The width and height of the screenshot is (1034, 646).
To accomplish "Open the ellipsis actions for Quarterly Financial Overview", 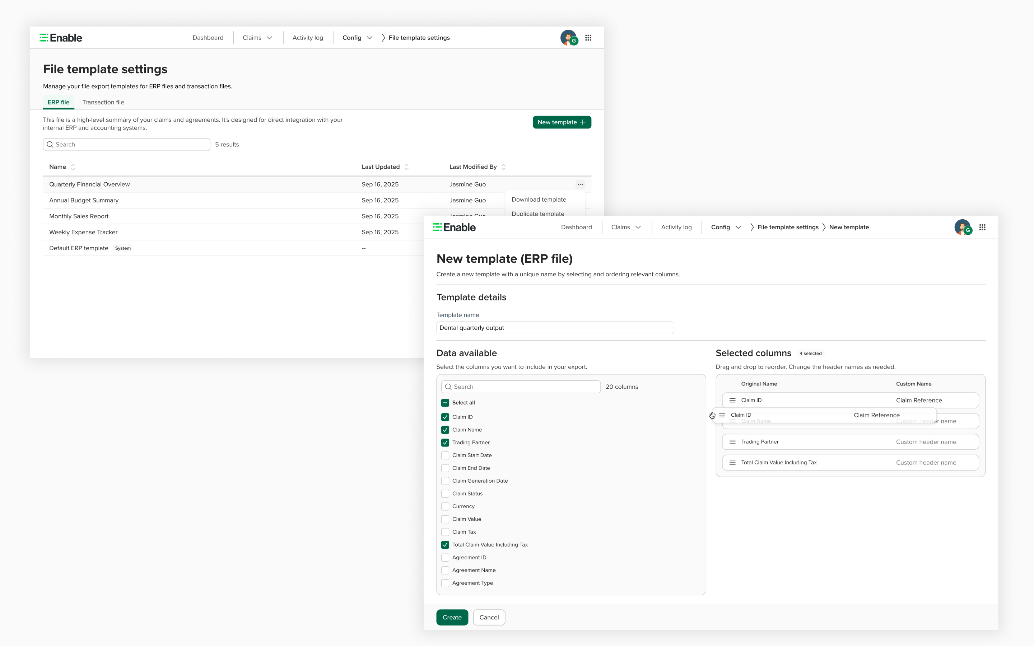I will tap(580, 184).
